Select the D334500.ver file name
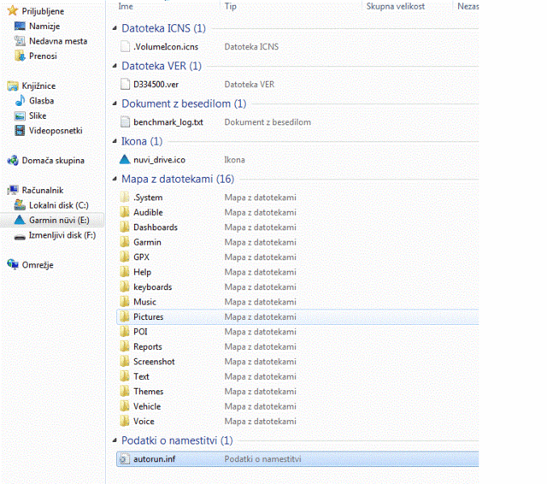 click(x=156, y=85)
